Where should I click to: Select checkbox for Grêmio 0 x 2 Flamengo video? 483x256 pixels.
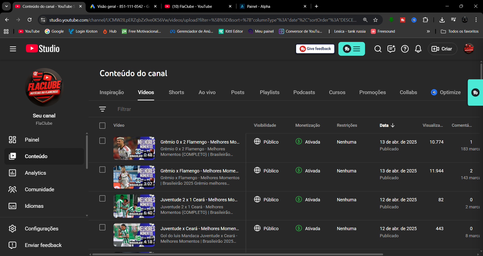tap(102, 141)
